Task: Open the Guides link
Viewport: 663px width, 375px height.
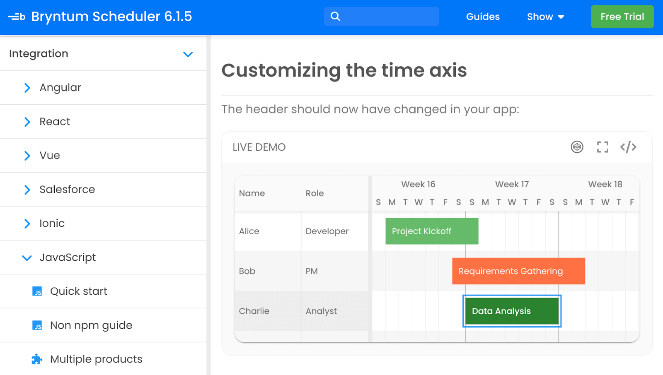Action: [x=483, y=17]
